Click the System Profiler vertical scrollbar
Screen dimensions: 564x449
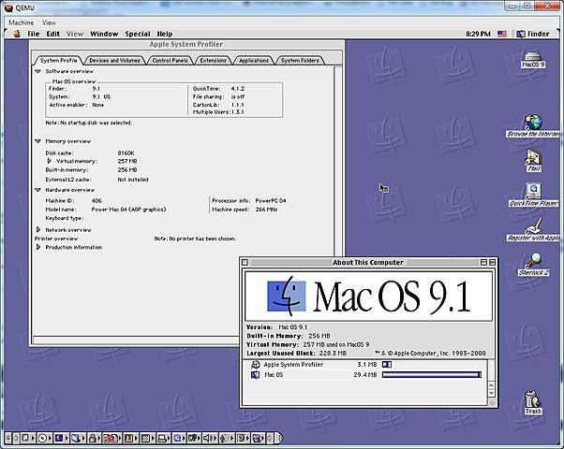pyautogui.click(x=338, y=162)
